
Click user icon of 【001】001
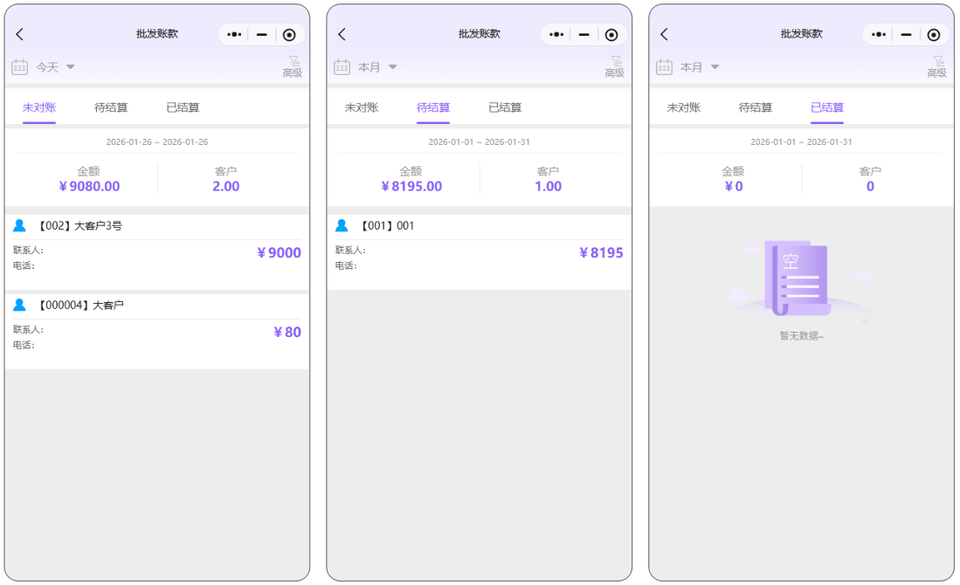[x=342, y=226]
